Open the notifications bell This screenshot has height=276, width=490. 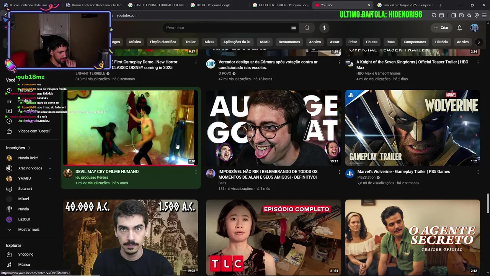(x=459, y=28)
